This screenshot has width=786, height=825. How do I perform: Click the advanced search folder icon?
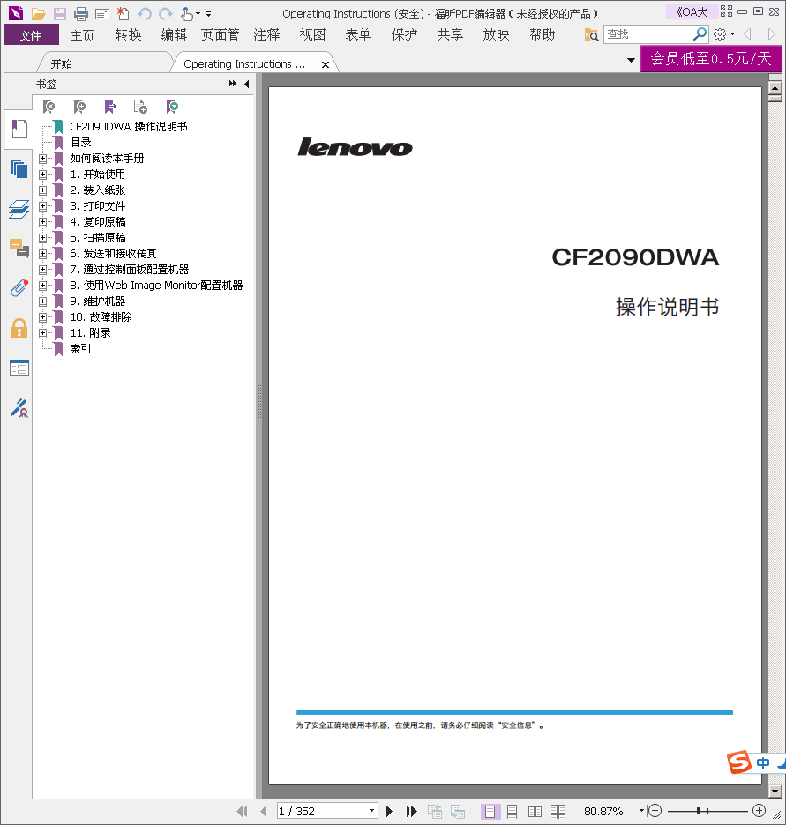(x=591, y=34)
